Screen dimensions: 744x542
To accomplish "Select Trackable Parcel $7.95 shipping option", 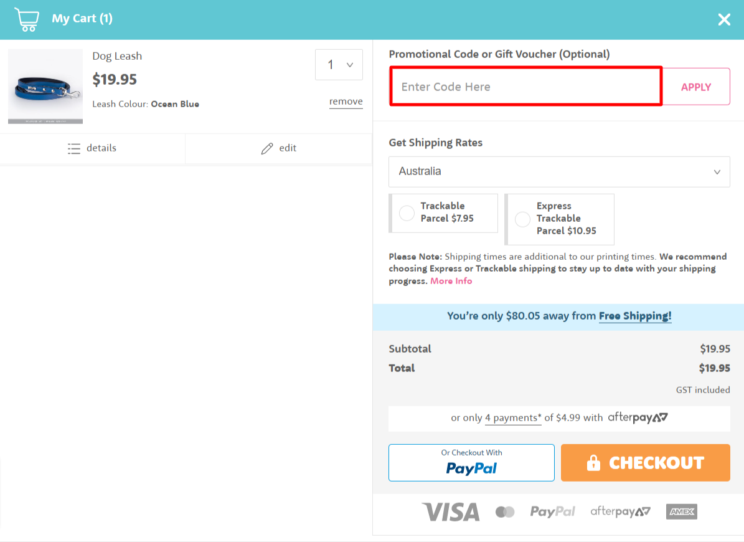I will click(x=407, y=213).
